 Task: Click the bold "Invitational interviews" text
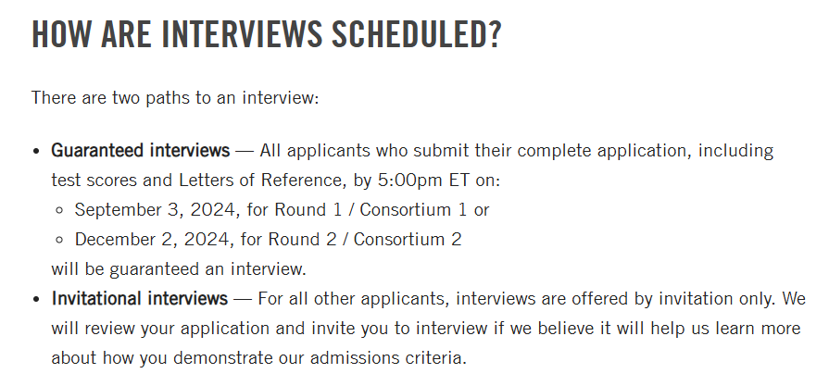pyautogui.click(x=139, y=298)
